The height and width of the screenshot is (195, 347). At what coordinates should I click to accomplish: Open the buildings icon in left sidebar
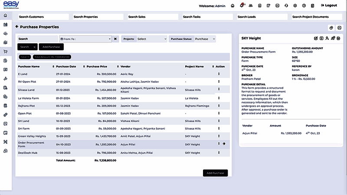point(6,25)
